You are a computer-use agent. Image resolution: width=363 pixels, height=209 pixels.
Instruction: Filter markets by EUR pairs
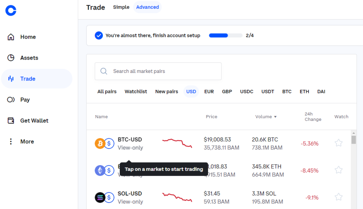[x=209, y=92]
